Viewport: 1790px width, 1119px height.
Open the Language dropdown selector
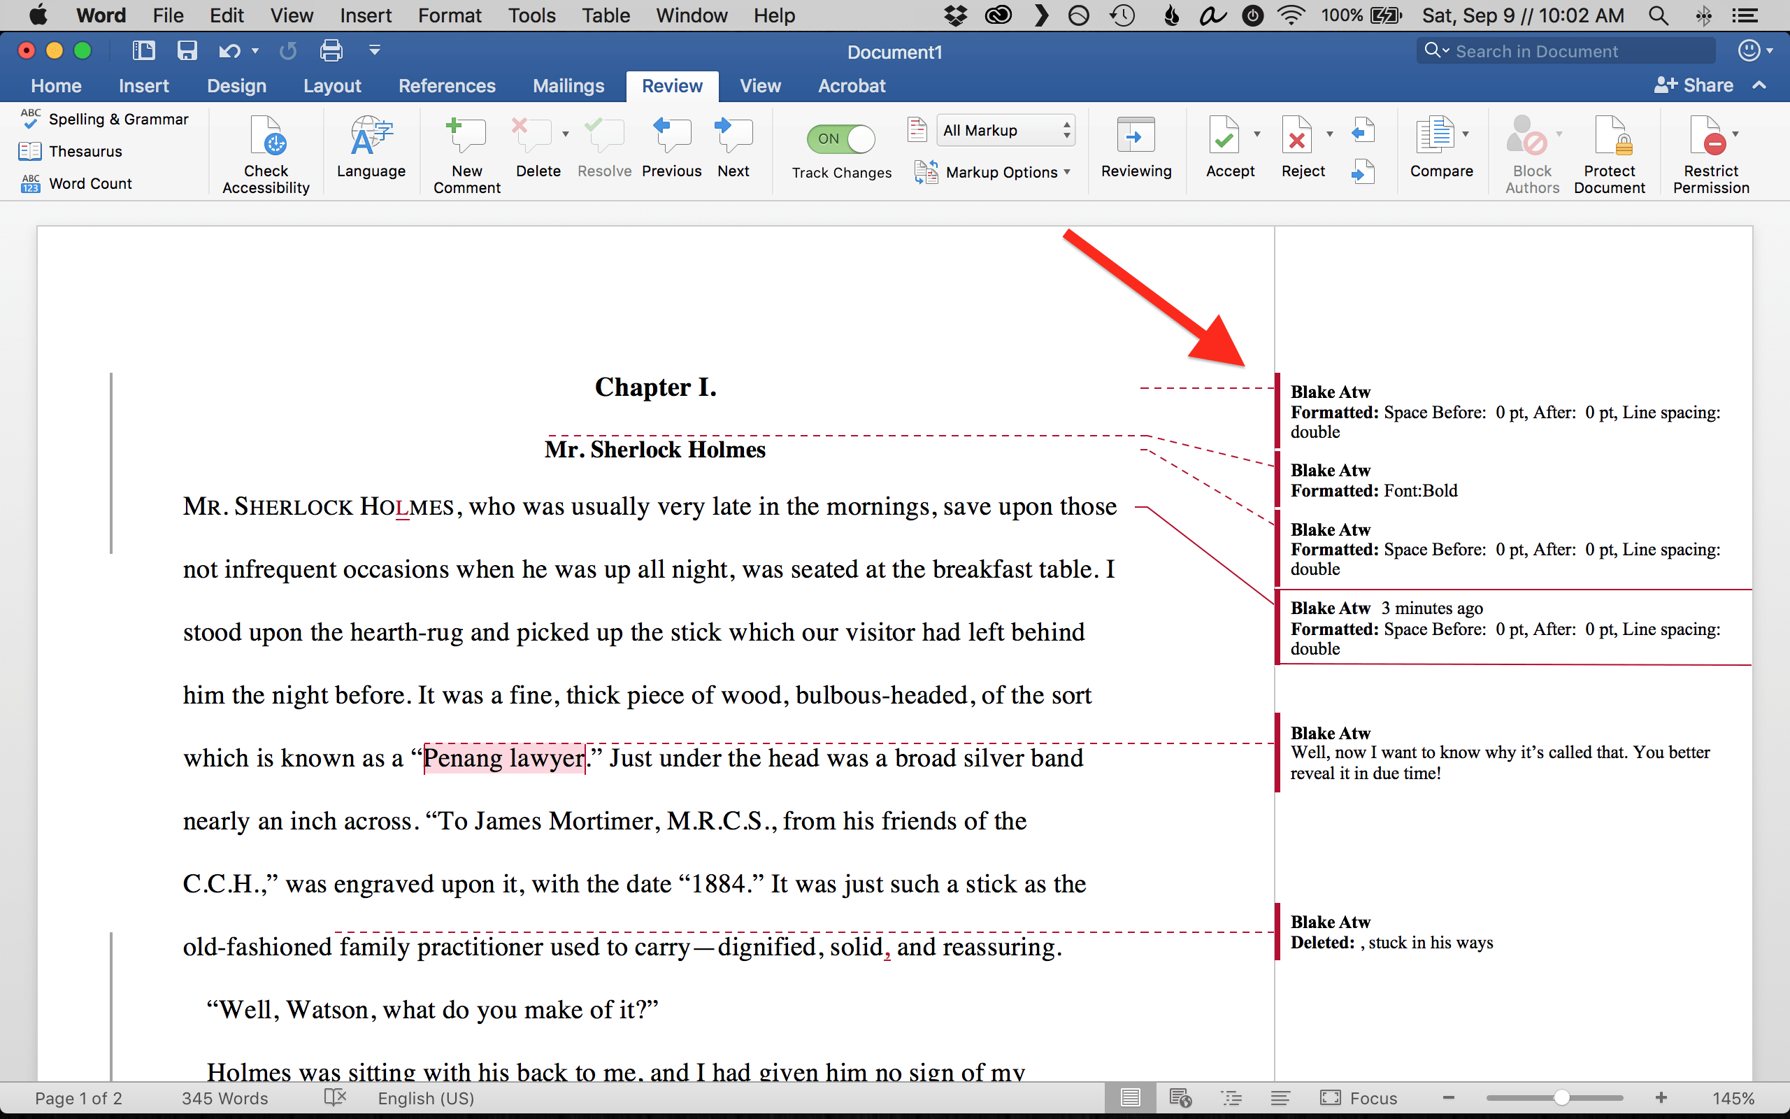click(370, 148)
